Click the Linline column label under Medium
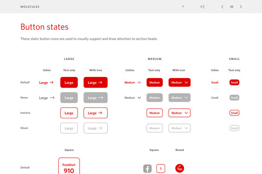The height and width of the screenshot is (174, 262). click(x=130, y=70)
